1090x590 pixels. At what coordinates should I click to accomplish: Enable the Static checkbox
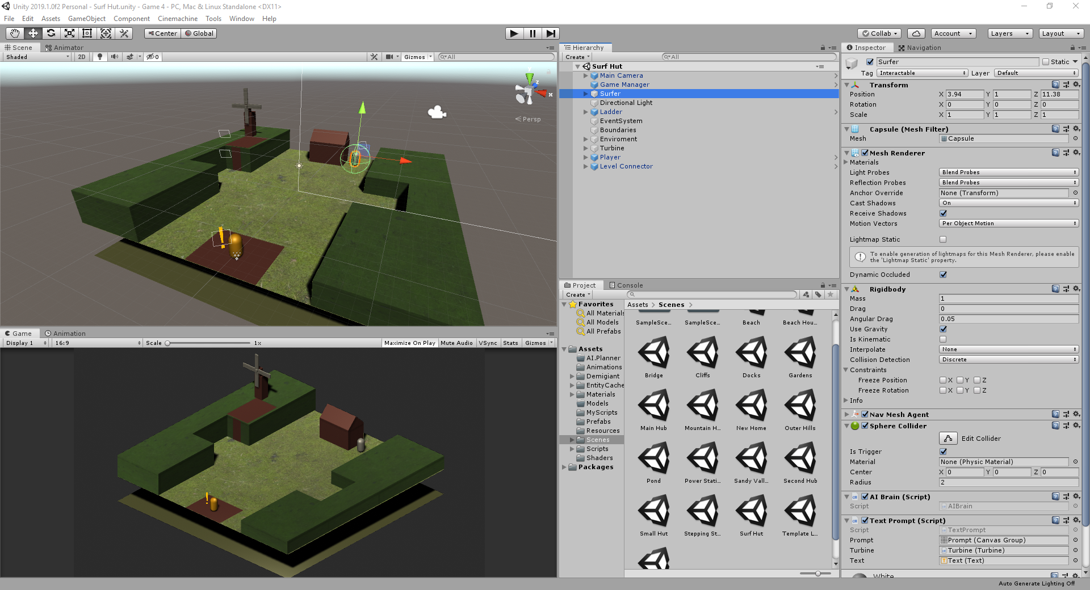[x=1046, y=62]
